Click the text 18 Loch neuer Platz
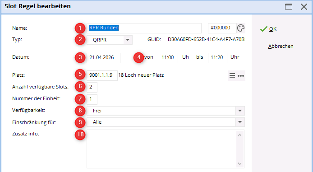 click(141, 75)
